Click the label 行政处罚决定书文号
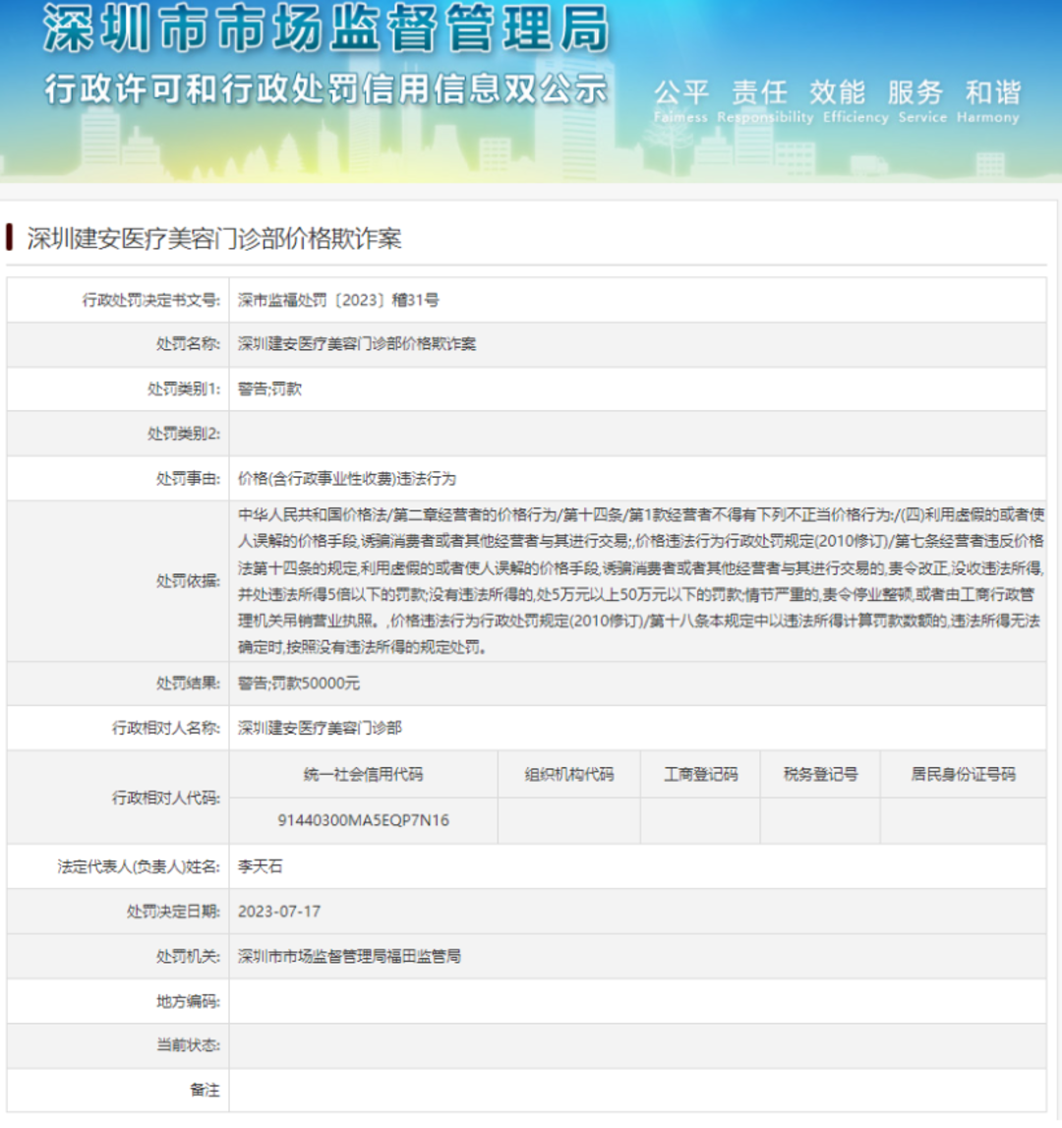Screen dimensions: 1062x1128 coord(151,300)
